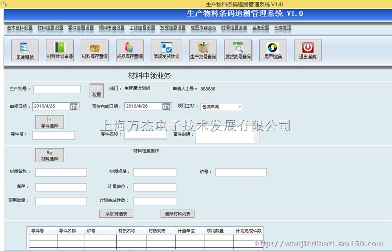The image size is (392, 251).
Task: Focus the 材质规格 input field
Action: 154,172
